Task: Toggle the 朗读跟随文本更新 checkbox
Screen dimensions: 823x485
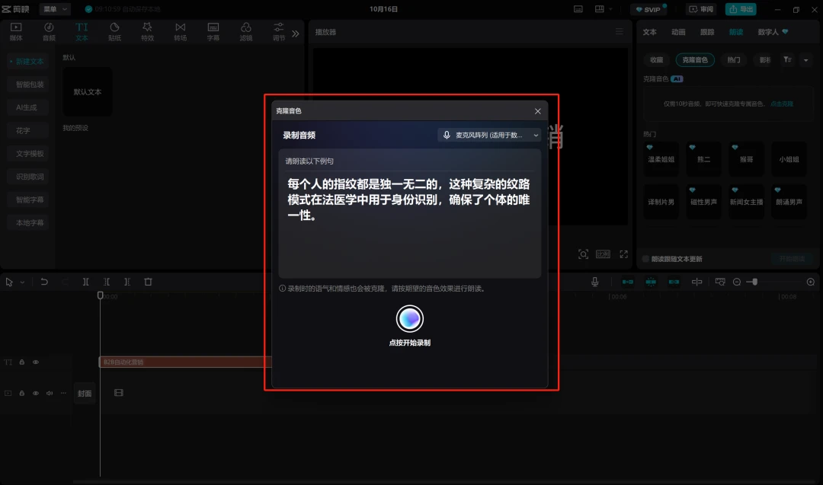Action: [645, 259]
